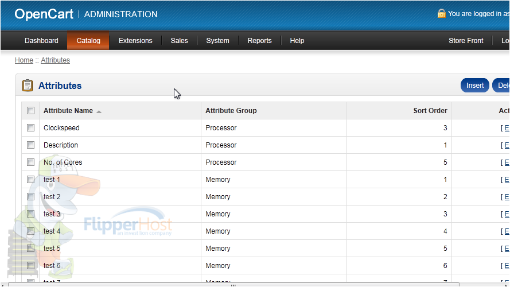The image size is (510, 287).
Task: Edit the Description attribute
Action: (x=507, y=145)
